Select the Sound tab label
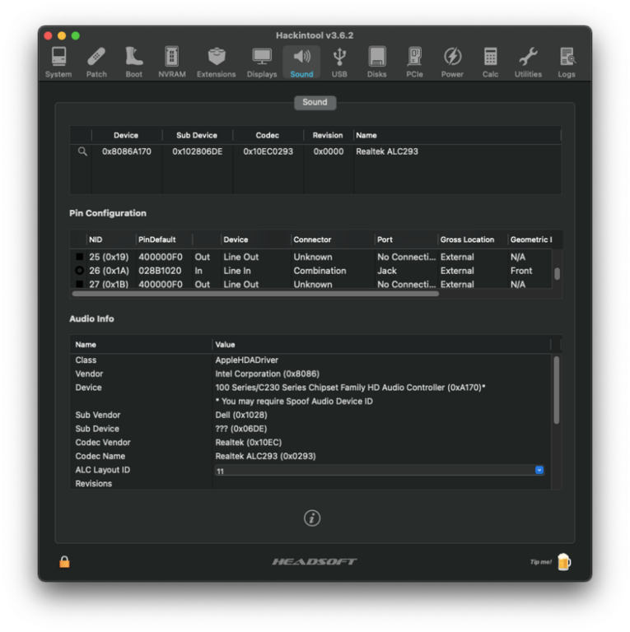Screen dimensions: 630x632 [315, 102]
